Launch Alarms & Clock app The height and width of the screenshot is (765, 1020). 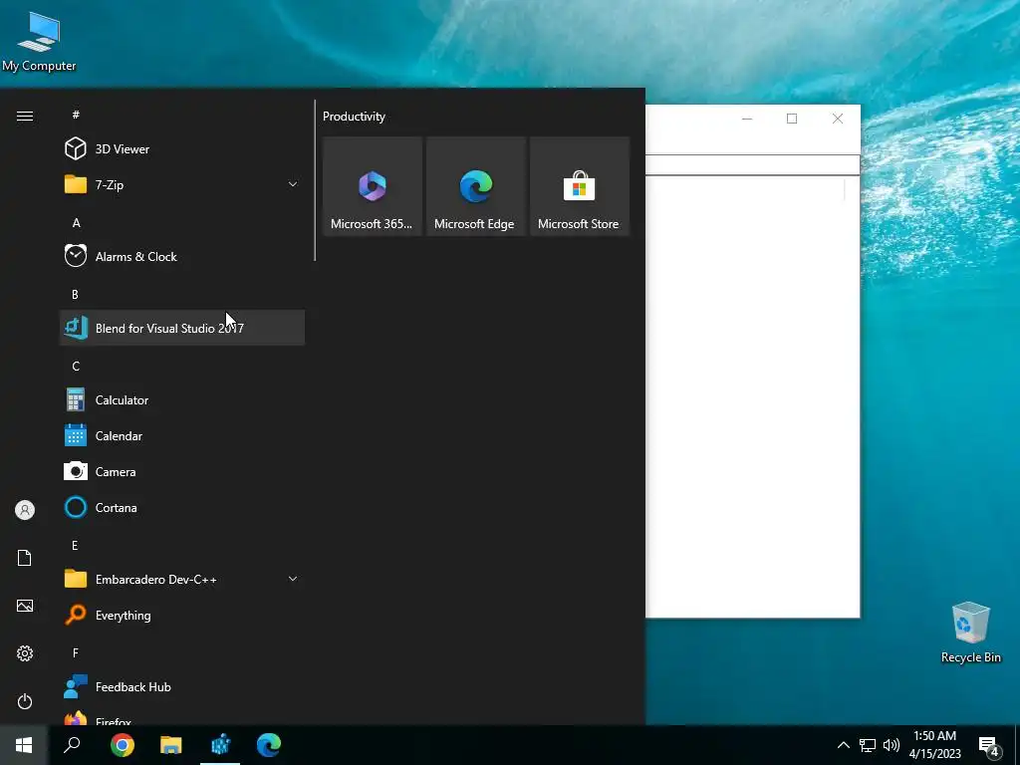(x=182, y=256)
